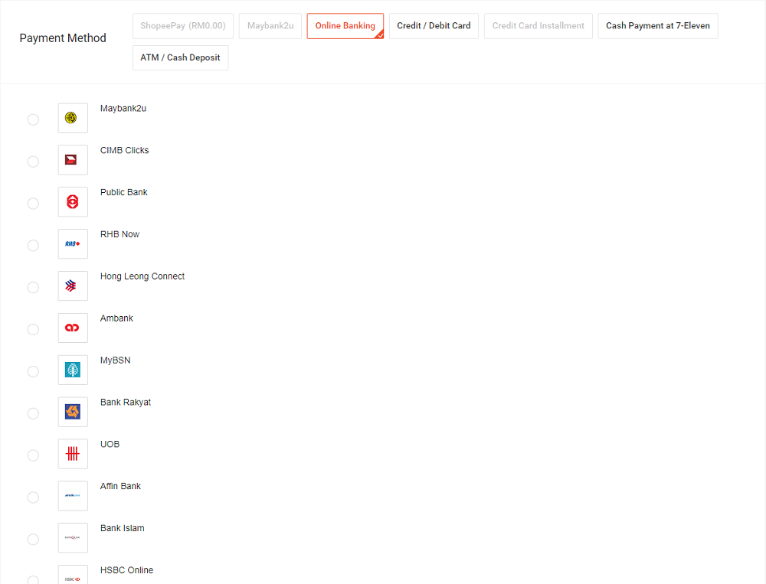Click the 'Affin Bank' label
Viewport: 766px width, 584px height.
pos(120,486)
